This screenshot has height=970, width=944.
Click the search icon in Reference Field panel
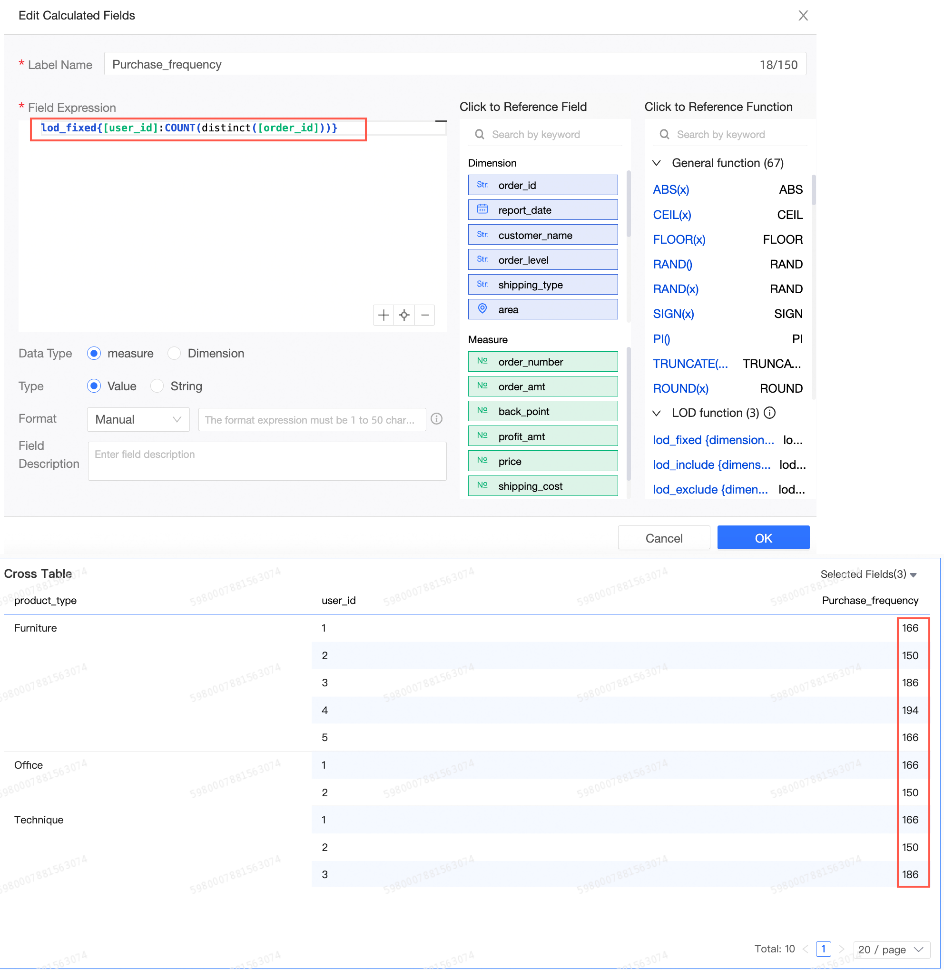(x=480, y=134)
